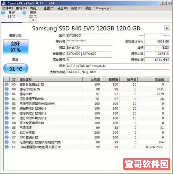This screenshot has width=173, height=174.
Task: Click the firmware field EXT0BB0Q
Action: (89, 36)
